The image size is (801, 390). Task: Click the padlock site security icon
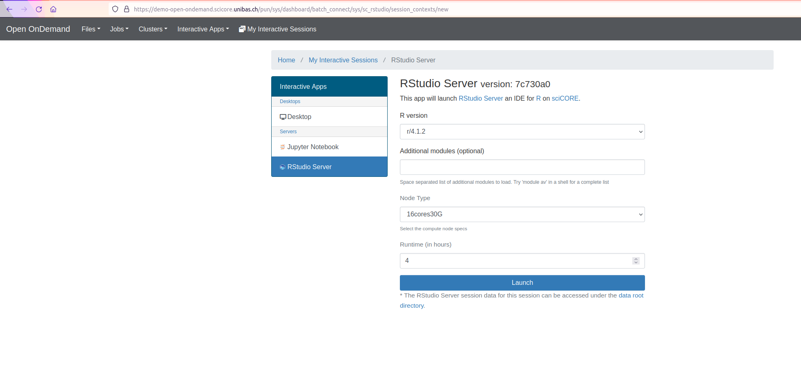click(127, 9)
